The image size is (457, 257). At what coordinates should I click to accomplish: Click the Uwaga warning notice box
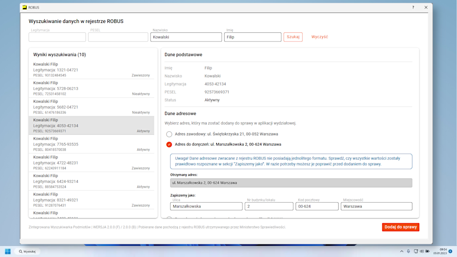(291, 161)
